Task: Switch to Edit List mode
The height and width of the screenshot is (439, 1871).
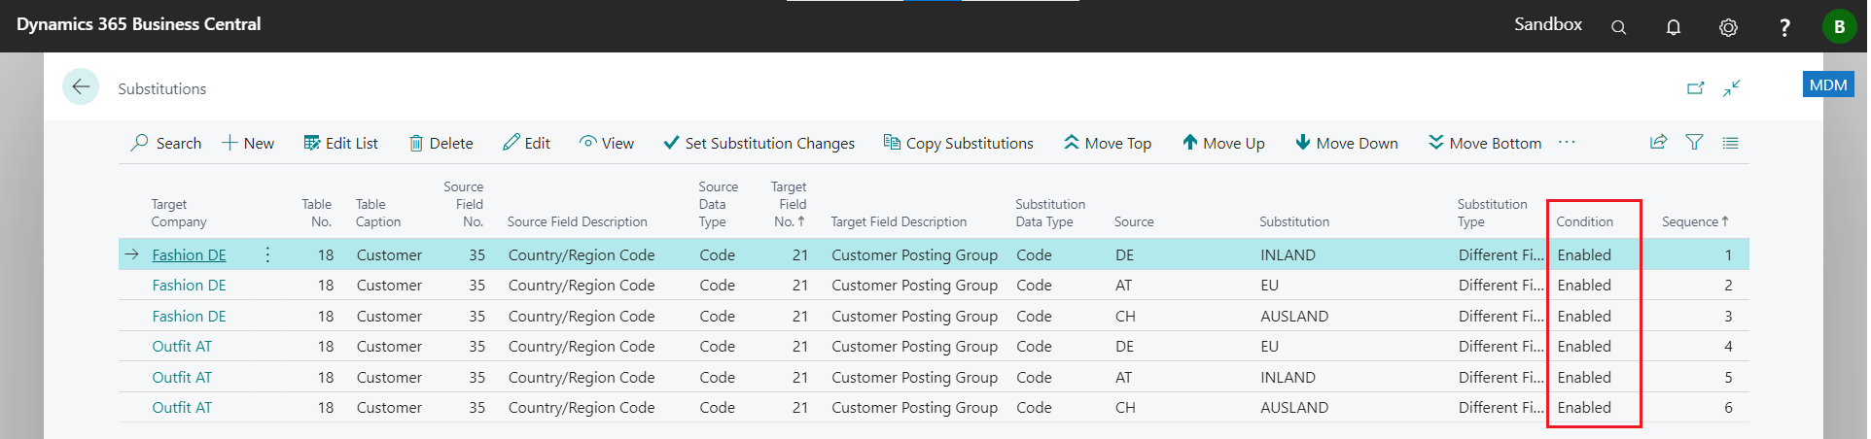Action: [x=340, y=143]
